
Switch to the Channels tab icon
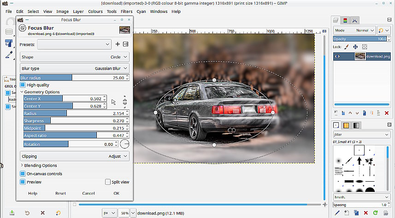point(345,20)
